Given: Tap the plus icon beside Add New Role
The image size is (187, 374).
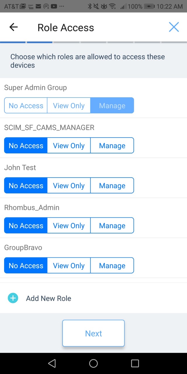Looking at the screenshot, I should pos(13,298).
